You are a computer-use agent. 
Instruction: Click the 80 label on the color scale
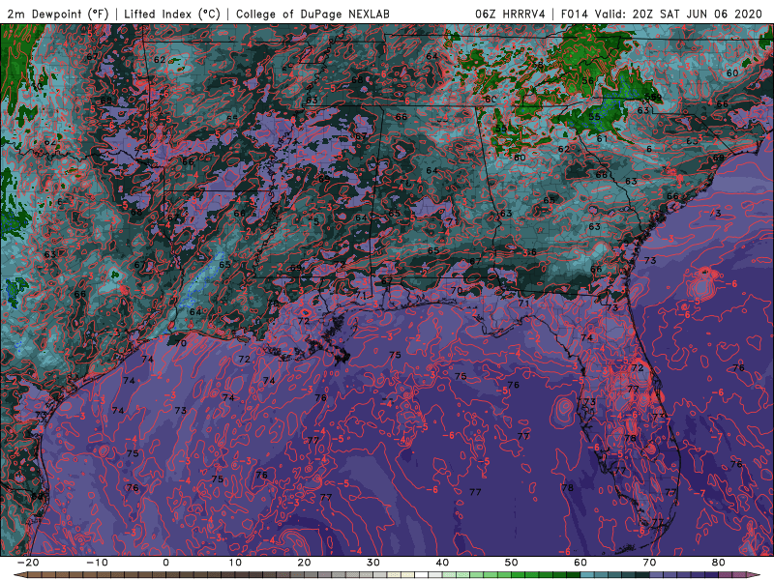(x=719, y=563)
